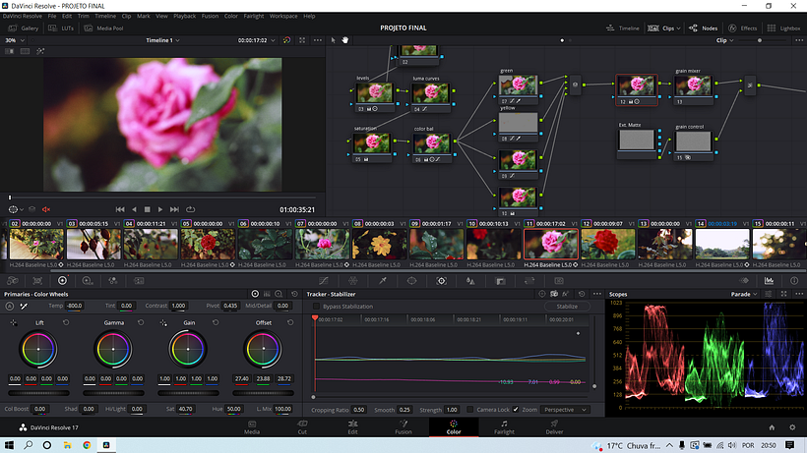The width and height of the screenshot is (807, 453).
Task: Toggle the Nodes panel button
Action: pos(703,28)
